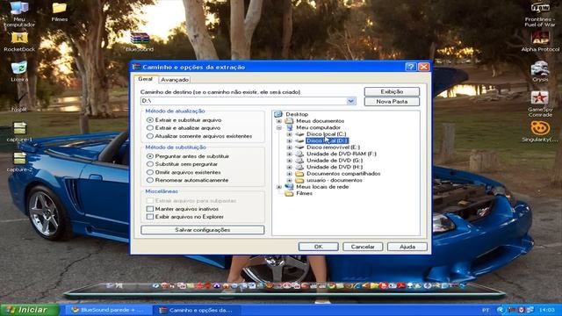Click Unidade de DVD (G:) drive icon
The height and width of the screenshot is (316, 562).
click(299, 160)
